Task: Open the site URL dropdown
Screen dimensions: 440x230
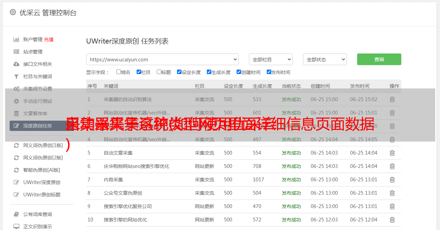Action: 162,59
